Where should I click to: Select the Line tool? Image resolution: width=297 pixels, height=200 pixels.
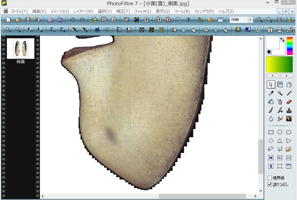tap(289, 93)
